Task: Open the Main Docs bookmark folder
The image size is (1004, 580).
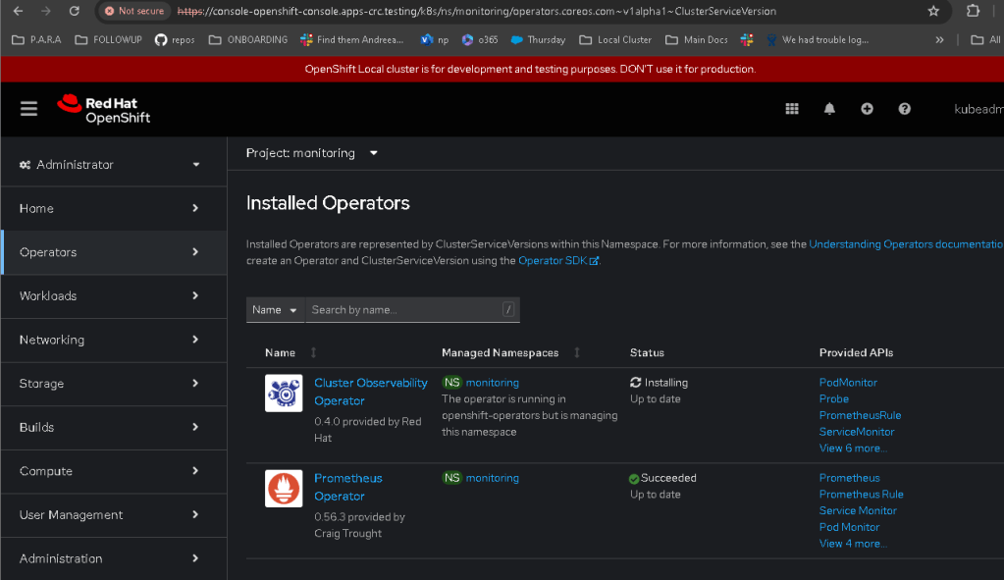Action: click(x=697, y=39)
